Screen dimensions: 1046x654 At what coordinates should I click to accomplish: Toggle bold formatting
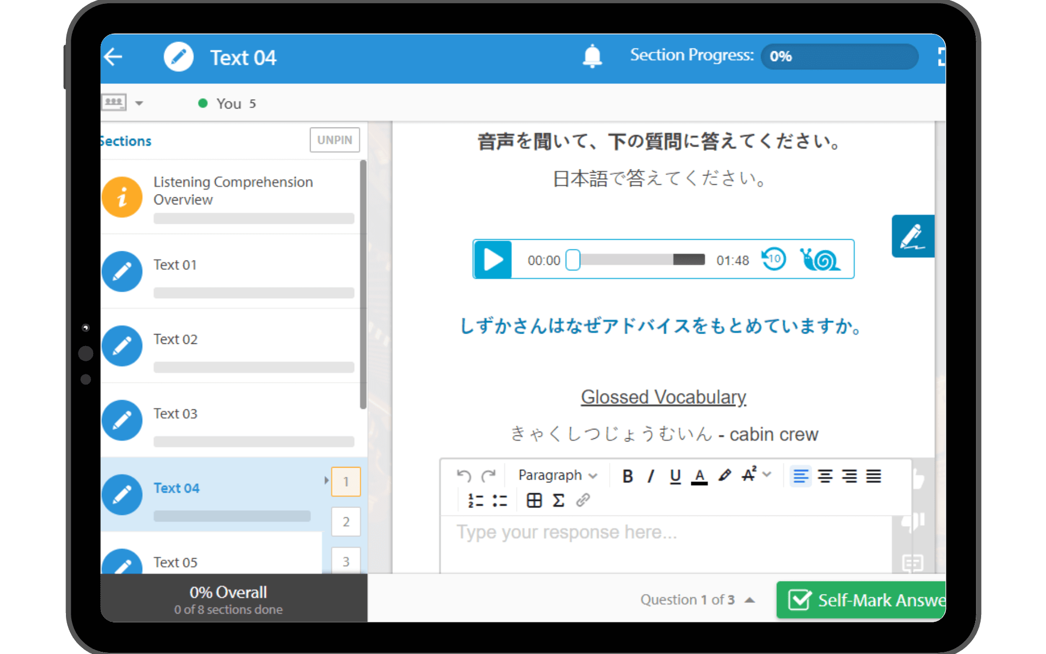(x=628, y=476)
